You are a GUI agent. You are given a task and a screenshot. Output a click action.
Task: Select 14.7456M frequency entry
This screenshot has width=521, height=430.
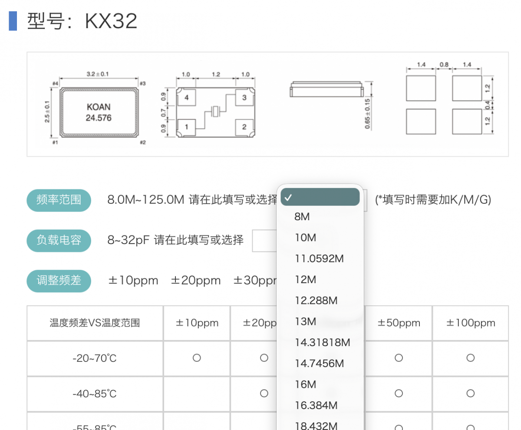(319, 364)
